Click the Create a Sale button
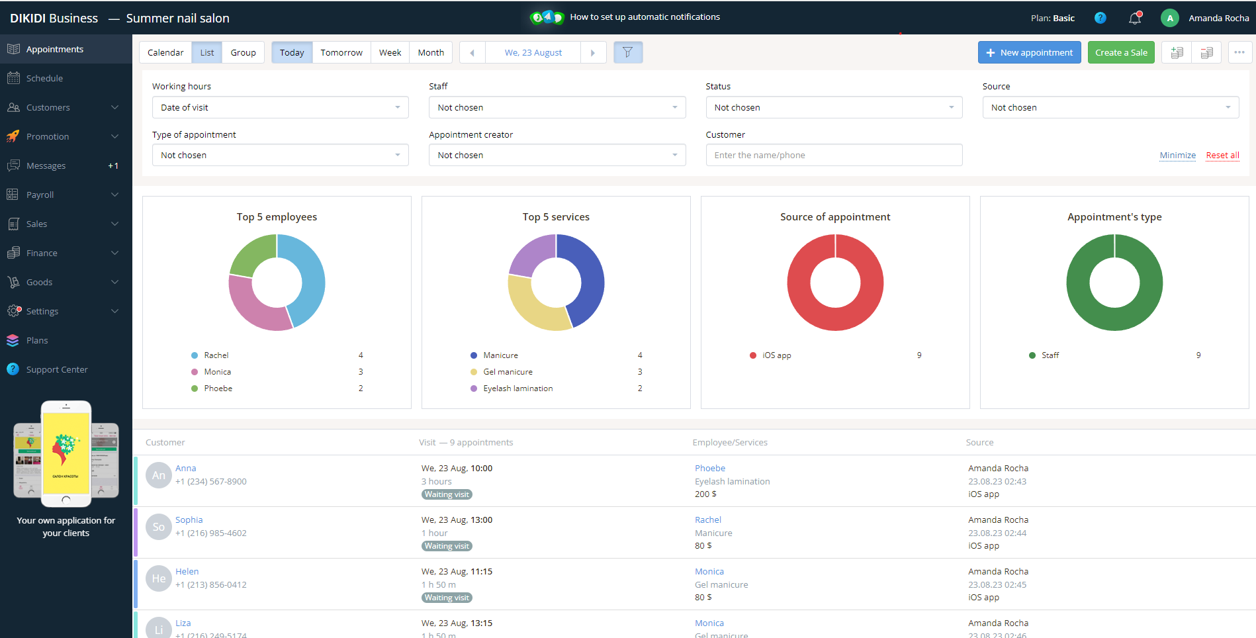Screen dimensions: 1256x638 click(x=1121, y=52)
